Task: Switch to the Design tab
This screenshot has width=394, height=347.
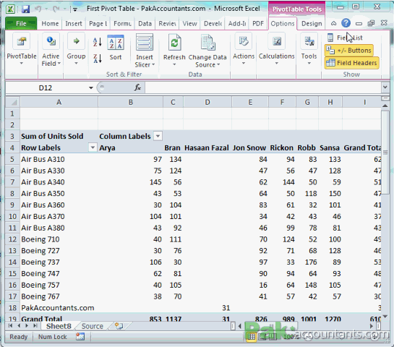Action: pos(312,24)
